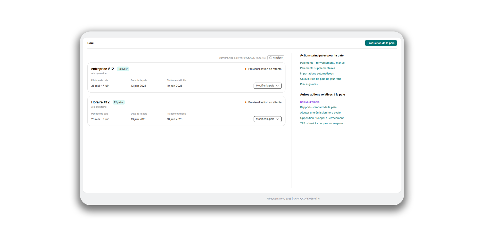
Task: Click orange status dot for entreprise #12
Action: [x=245, y=69]
